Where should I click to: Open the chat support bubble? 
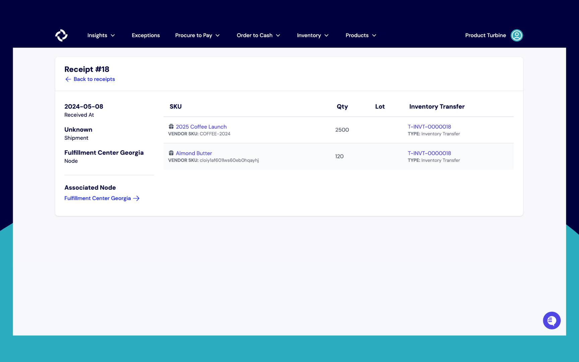552,321
